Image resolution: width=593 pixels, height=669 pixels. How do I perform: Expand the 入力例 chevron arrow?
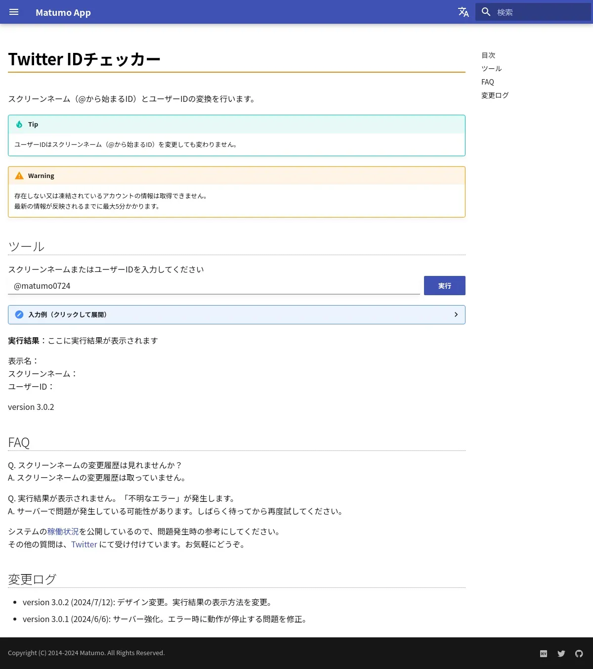point(456,314)
